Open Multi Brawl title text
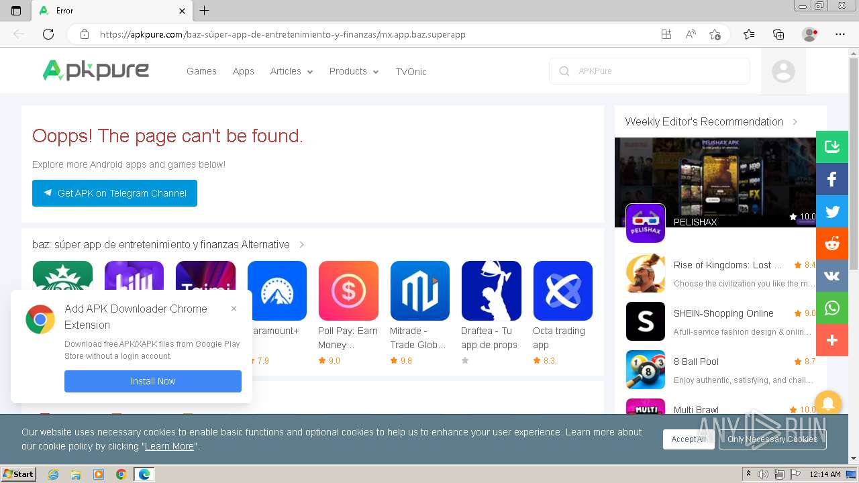The image size is (859, 483). tap(696, 410)
